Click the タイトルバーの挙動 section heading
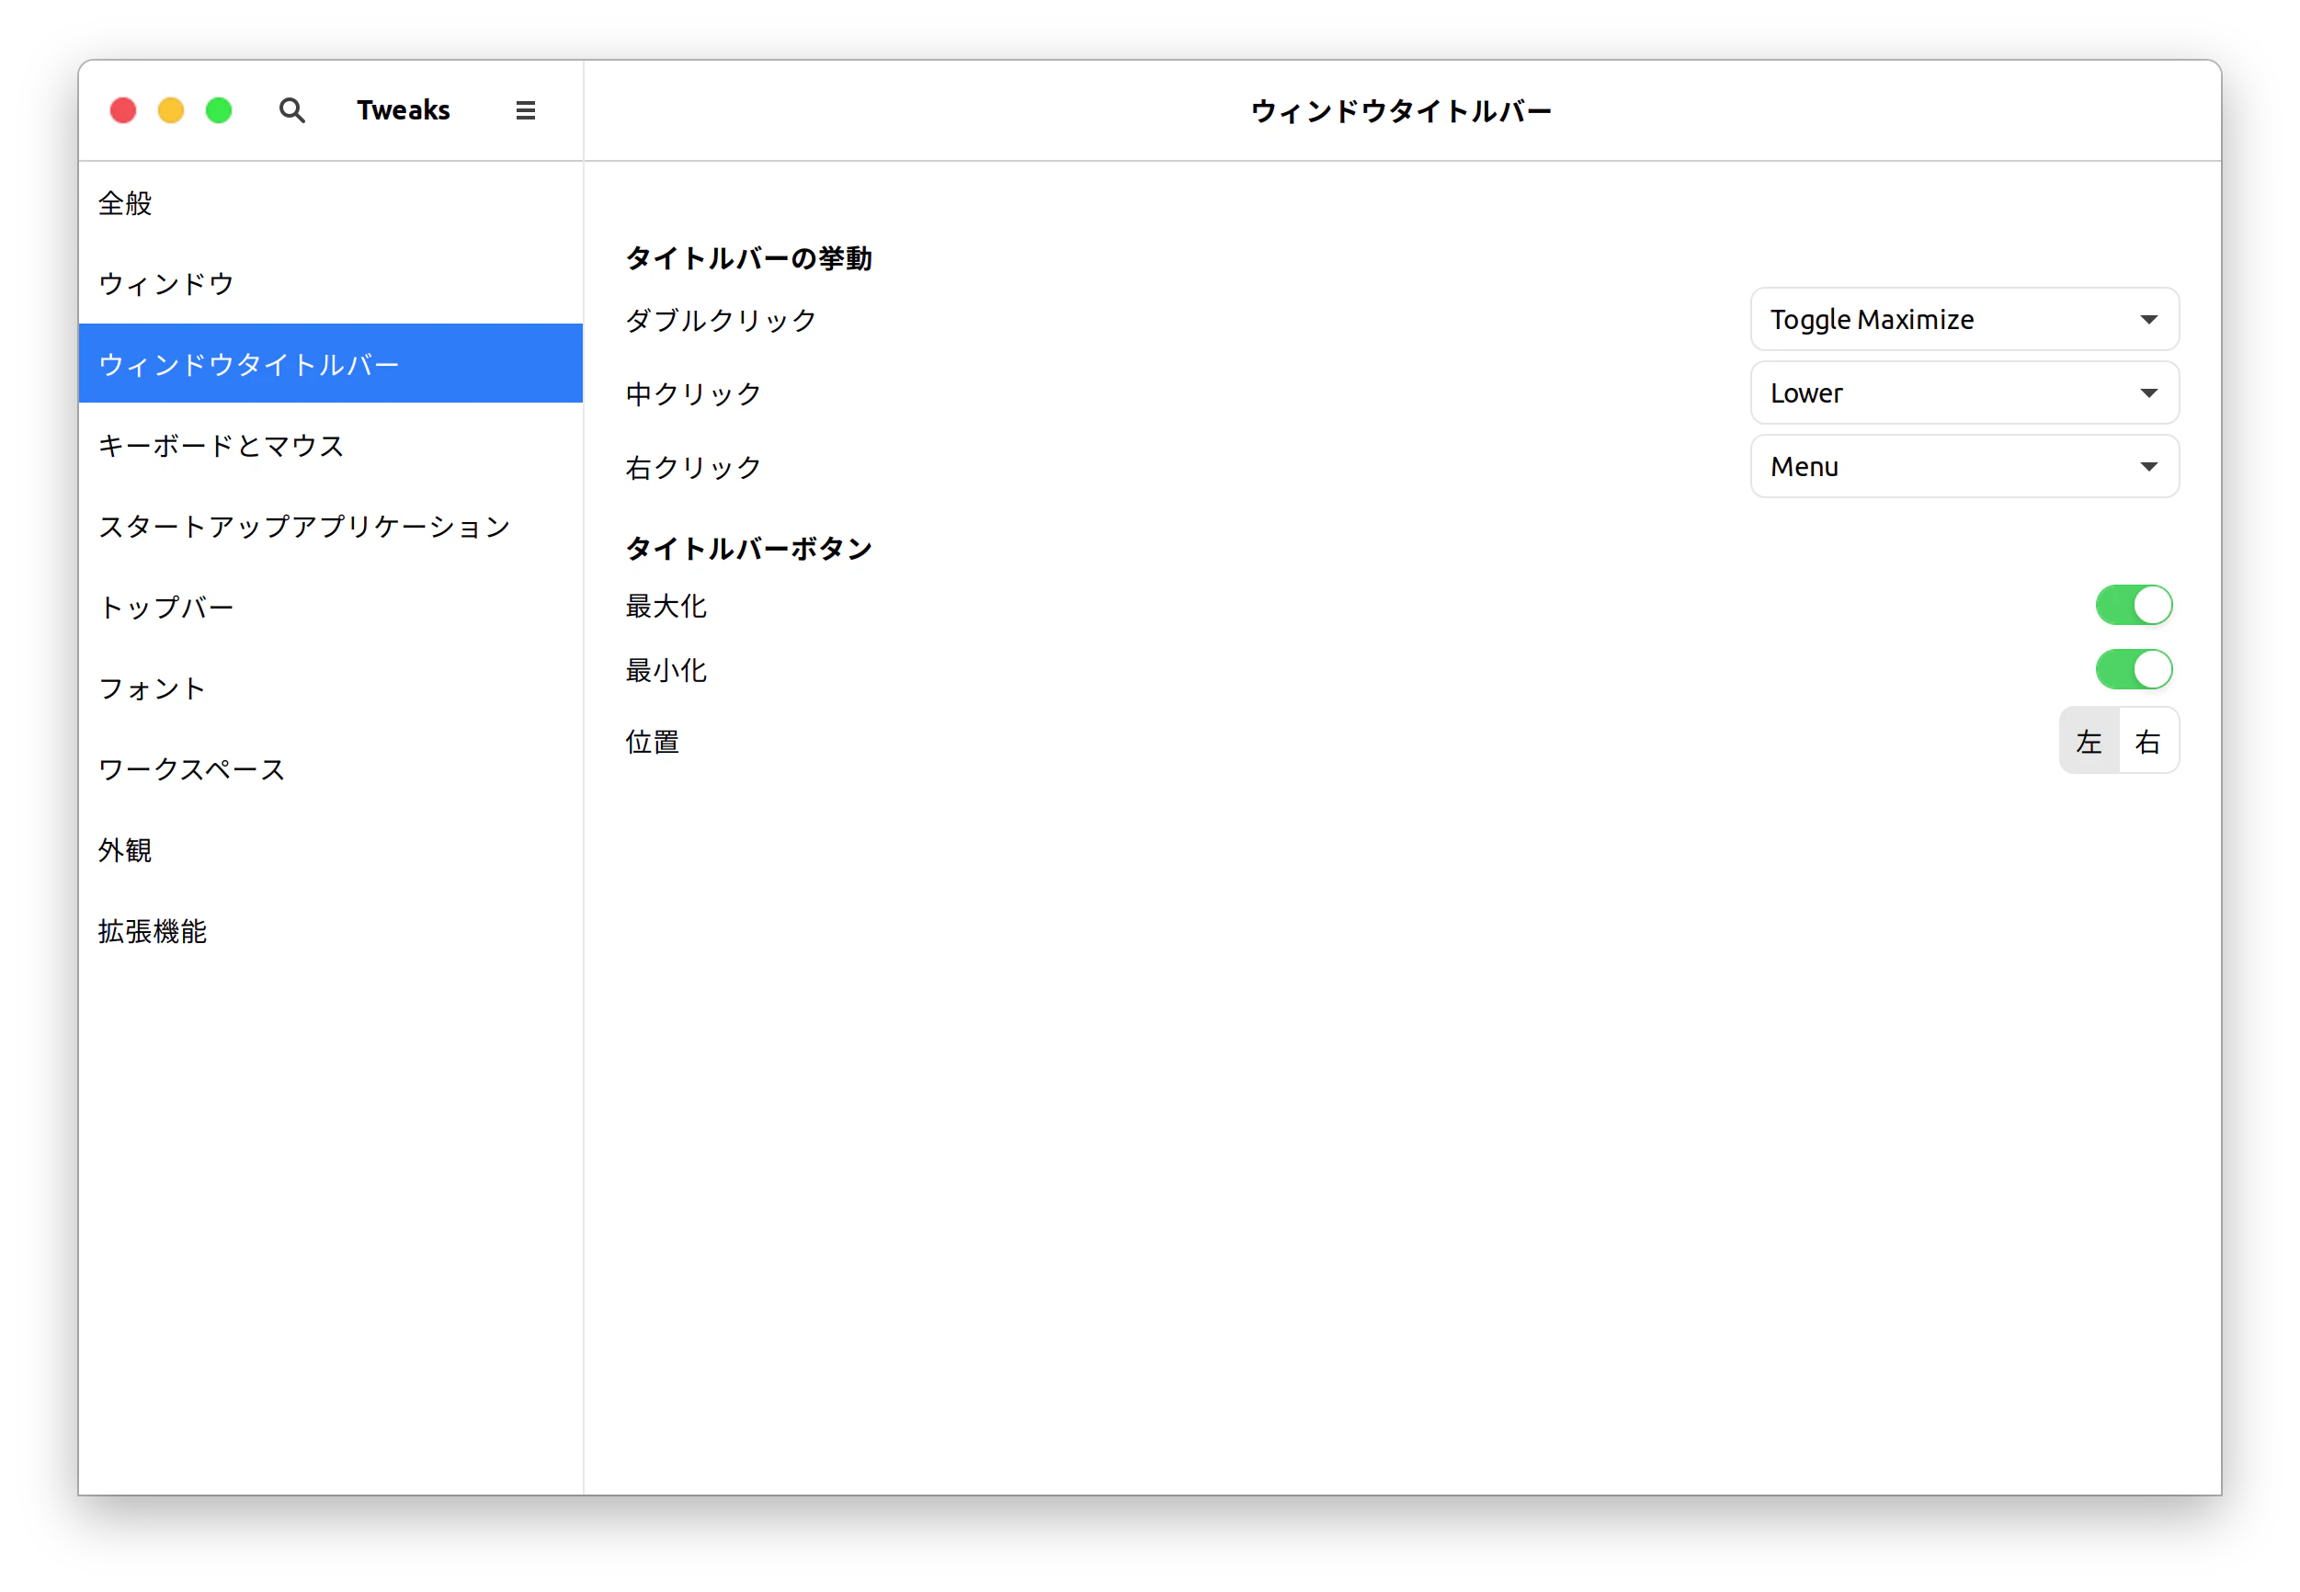 (748, 258)
